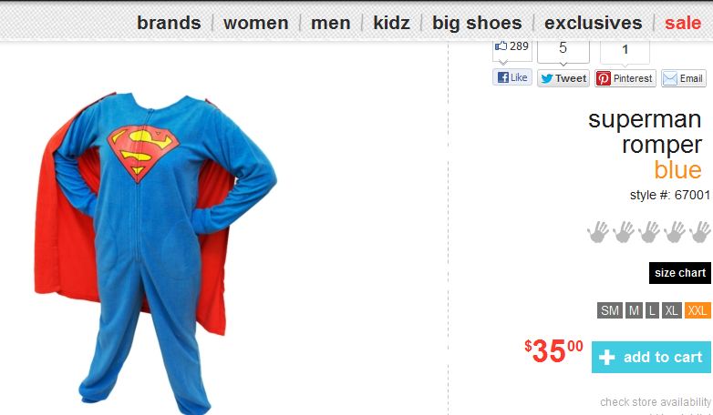713x415 pixels.
Task: Check store availability link
Action: 656,402
